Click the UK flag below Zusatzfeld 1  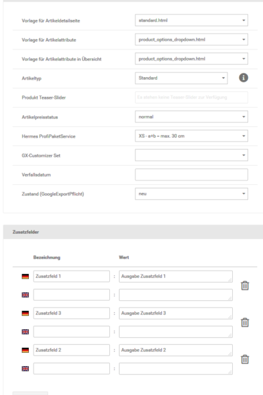click(x=25, y=295)
